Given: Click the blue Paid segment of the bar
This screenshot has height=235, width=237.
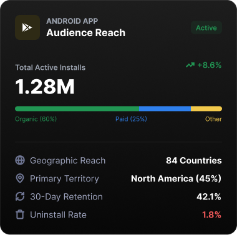Looking at the screenshot, I should click(x=165, y=108).
